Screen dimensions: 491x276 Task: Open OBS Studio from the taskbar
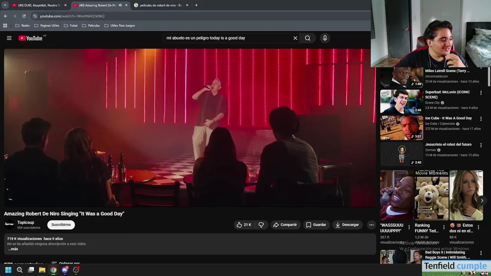coord(76,270)
